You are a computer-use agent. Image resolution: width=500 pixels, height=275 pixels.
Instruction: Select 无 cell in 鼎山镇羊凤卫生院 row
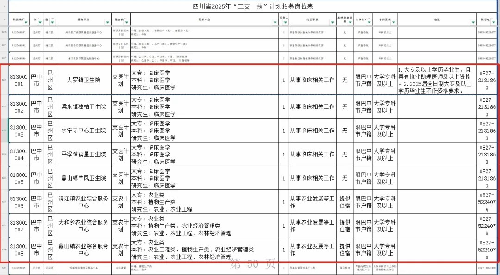pos(345,178)
